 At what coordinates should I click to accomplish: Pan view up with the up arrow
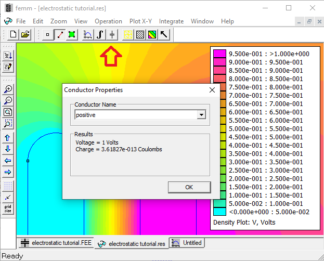(x=8, y=138)
